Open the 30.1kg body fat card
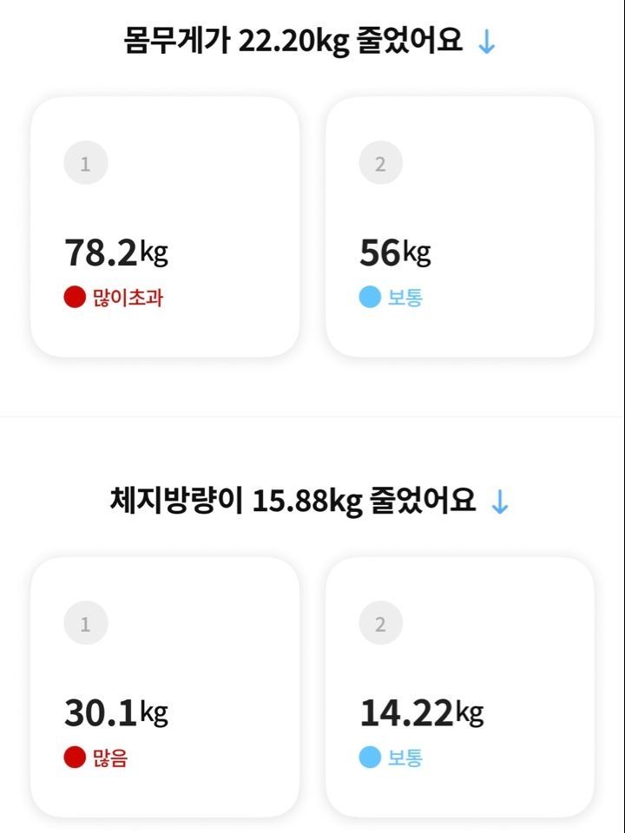 [x=165, y=687]
